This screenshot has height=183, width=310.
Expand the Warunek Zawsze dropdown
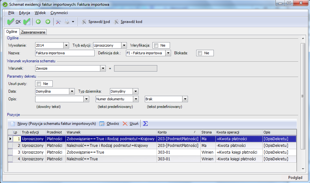tap(103, 69)
